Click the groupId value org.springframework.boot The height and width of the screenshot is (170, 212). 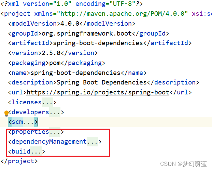pos(86,34)
